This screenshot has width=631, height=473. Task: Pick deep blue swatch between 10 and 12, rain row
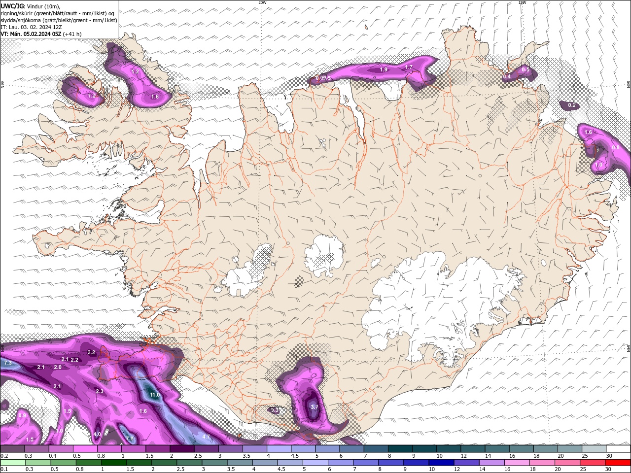[442, 463]
